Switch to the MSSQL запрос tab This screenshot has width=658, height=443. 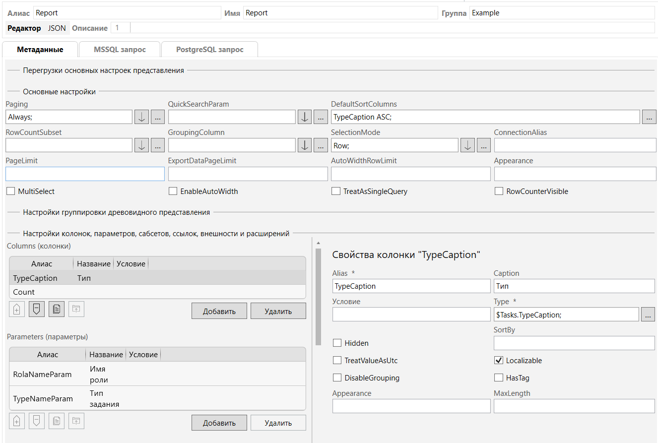coord(120,50)
